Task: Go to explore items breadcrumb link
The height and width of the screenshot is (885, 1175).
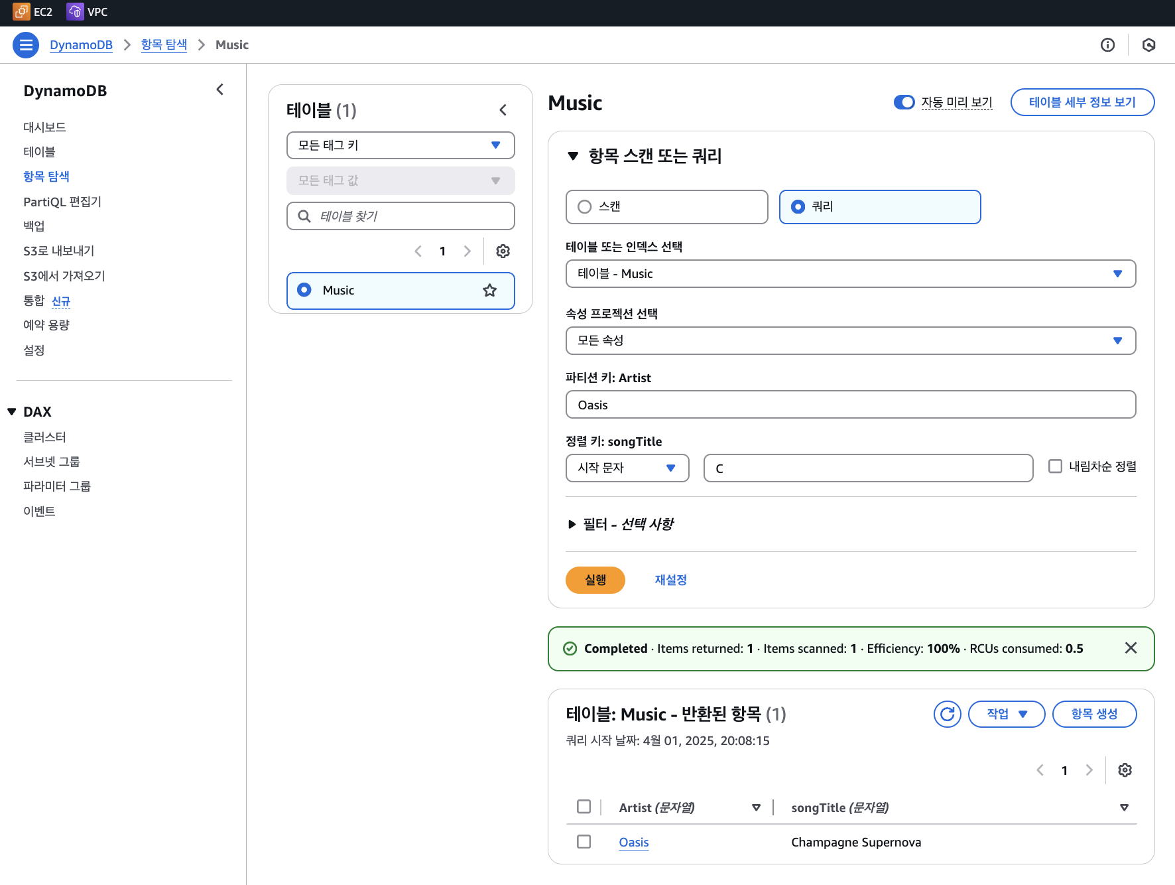Action: coord(164,45)
